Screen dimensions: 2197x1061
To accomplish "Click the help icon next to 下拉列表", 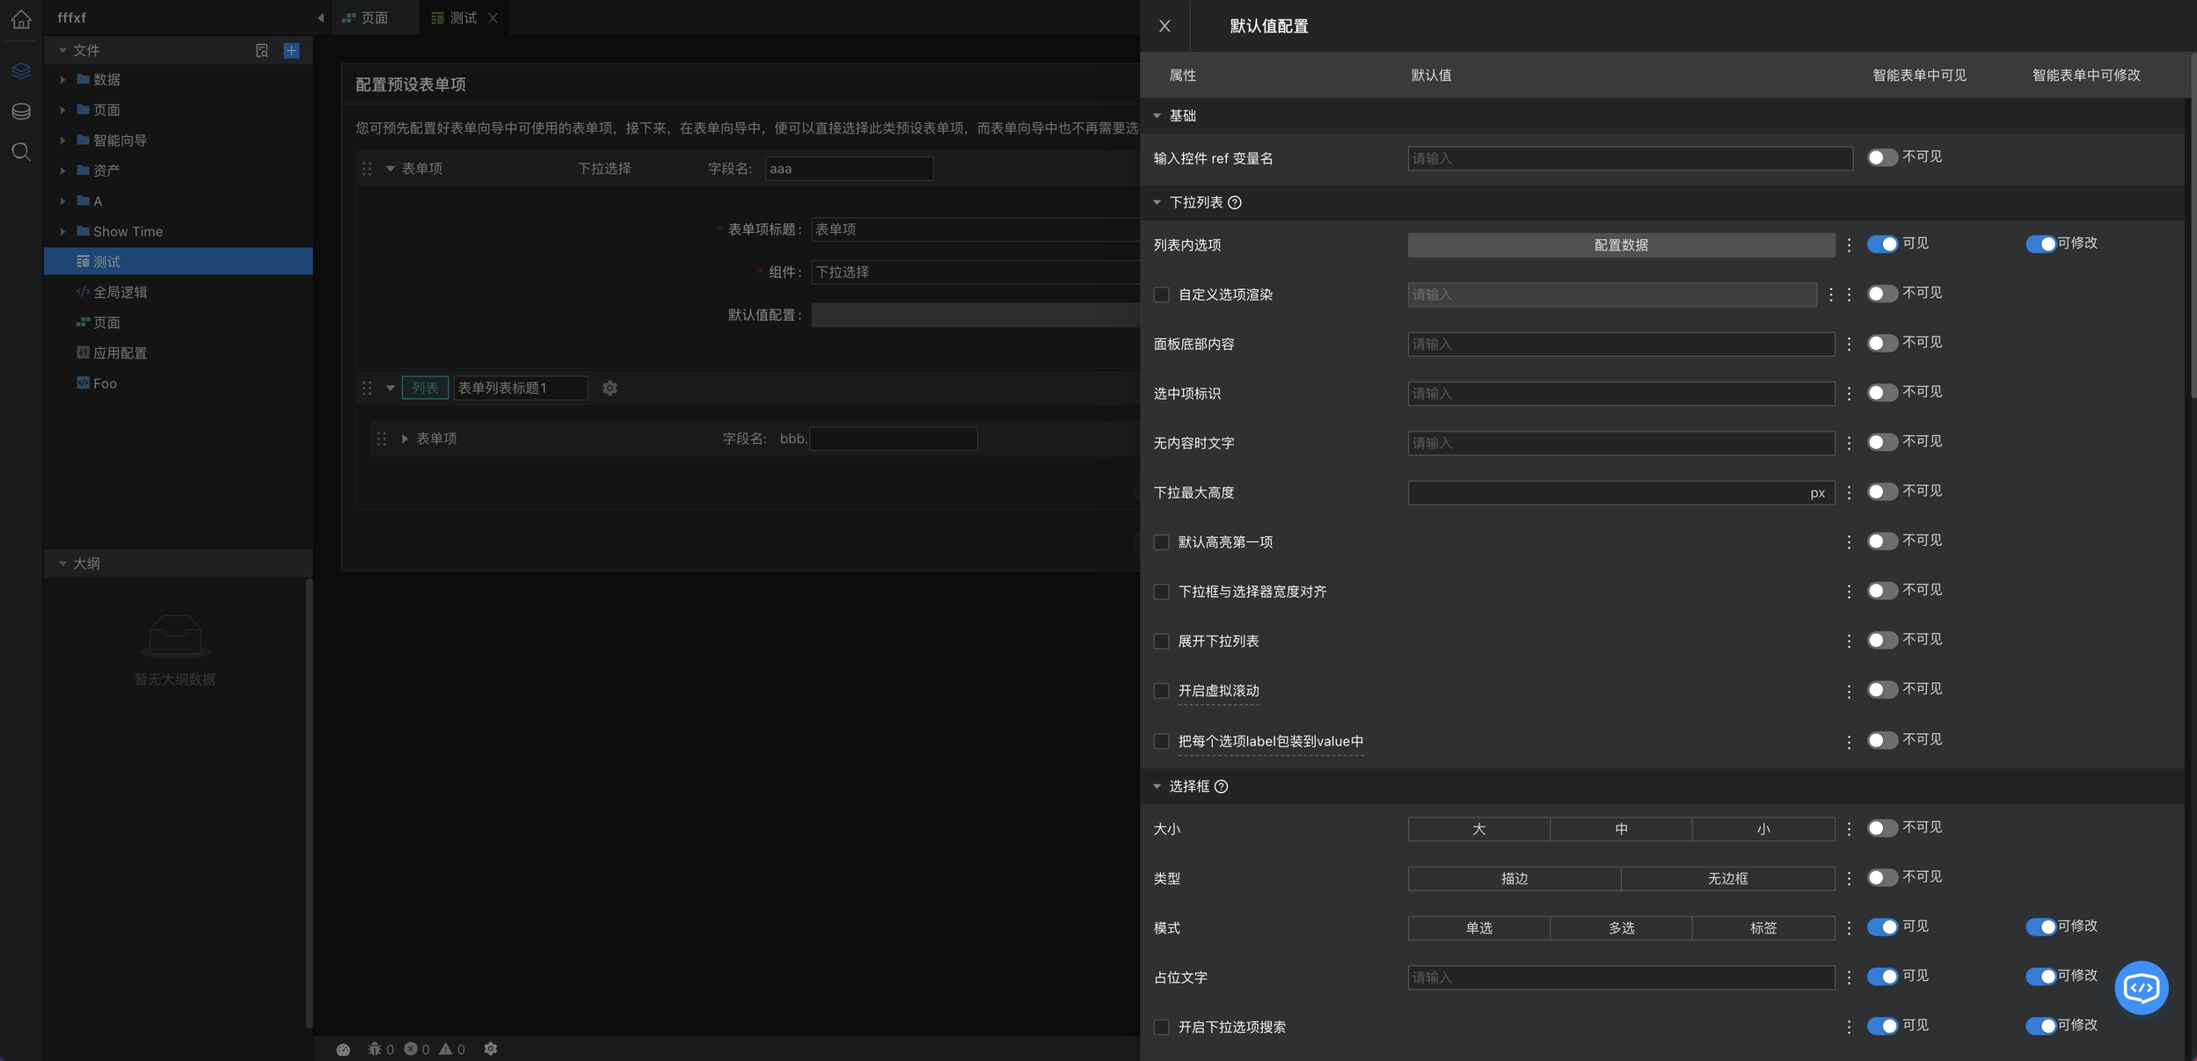I will [1235, 203].
